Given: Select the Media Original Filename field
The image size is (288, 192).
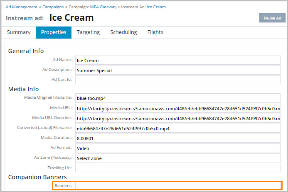Looking at the screenshot, I should click(x=178, y=99).
